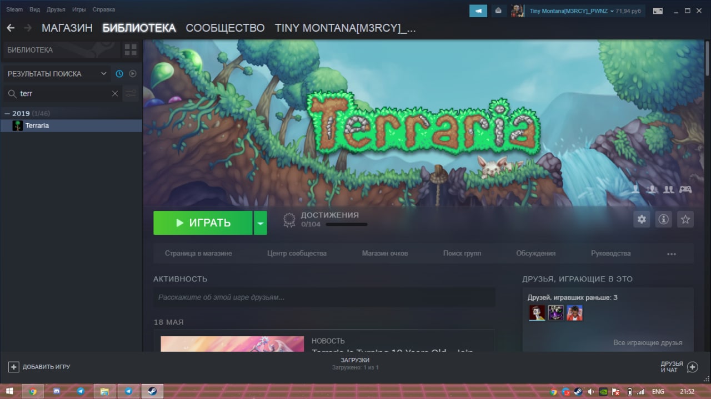The image size is (711, 399).
Task: Click the ENG language indicator
Action: (658, 392)
